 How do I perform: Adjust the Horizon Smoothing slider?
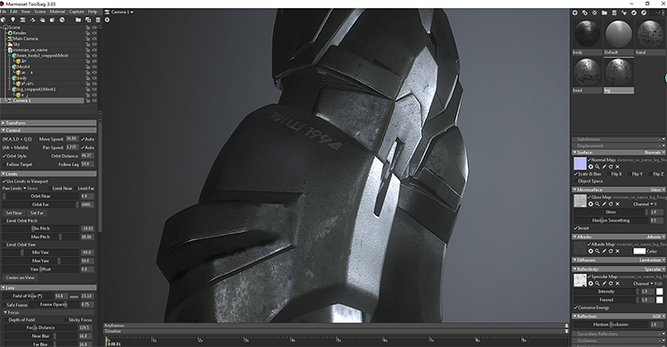click(x=611, y=220)
